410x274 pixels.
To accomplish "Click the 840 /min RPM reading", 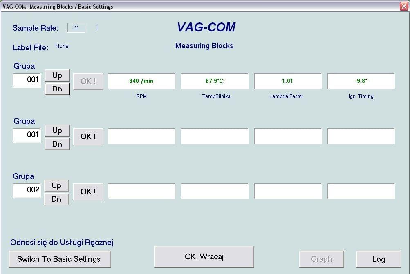I will [141, 81].
